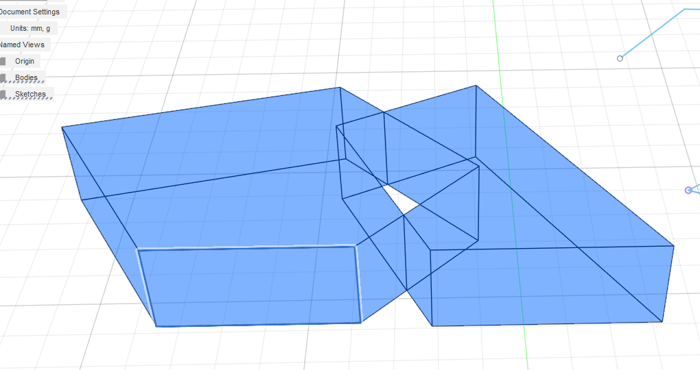Select the Bodies label in browser
The height and width of the screenshot is (370, 700).
point(26,77)
